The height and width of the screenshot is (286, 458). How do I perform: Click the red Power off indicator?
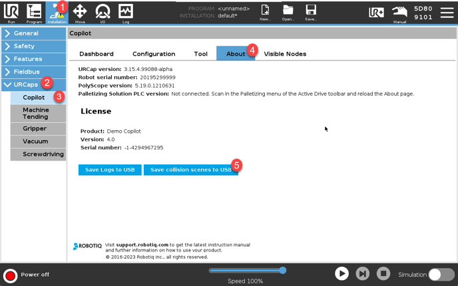click(x=11, y=275)
